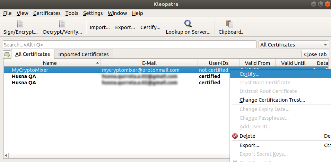Click the Import... toolbar button
The width and height of the screenshot is (331, 162).
pos(99,27)
